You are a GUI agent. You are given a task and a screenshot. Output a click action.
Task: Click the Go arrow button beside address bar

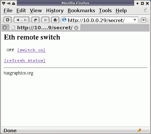pos(143,20)
